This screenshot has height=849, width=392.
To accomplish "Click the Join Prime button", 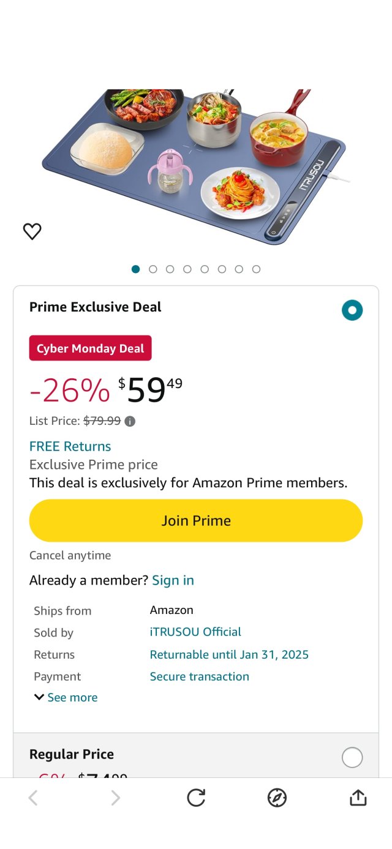I will click(x=196, y=520).
